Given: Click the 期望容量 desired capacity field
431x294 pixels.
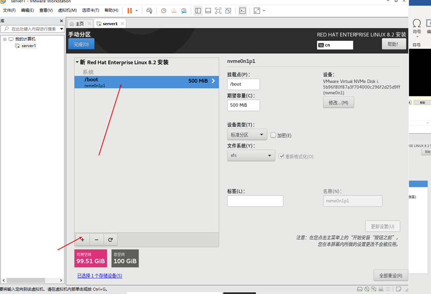Looking at the screenshot, I should pos(243,105).
